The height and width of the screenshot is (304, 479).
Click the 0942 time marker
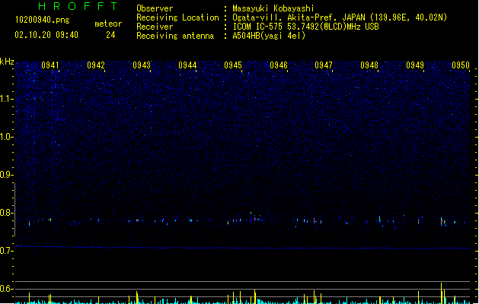96,65
